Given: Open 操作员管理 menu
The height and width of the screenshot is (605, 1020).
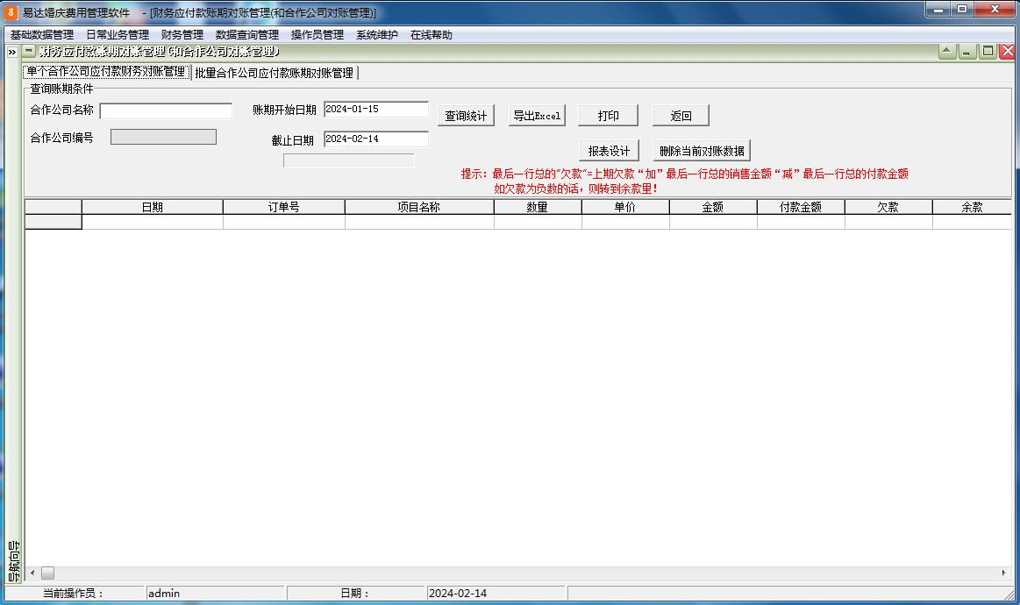Looking at the screenshot, I should [317, 34].
